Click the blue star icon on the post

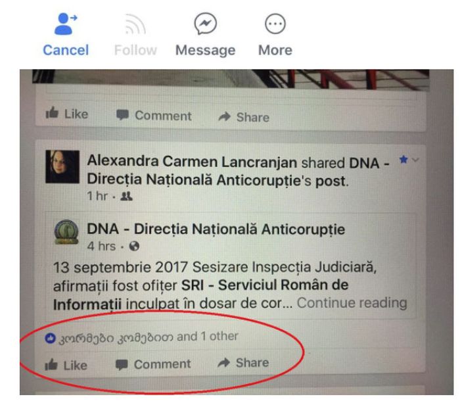(403, 159)
